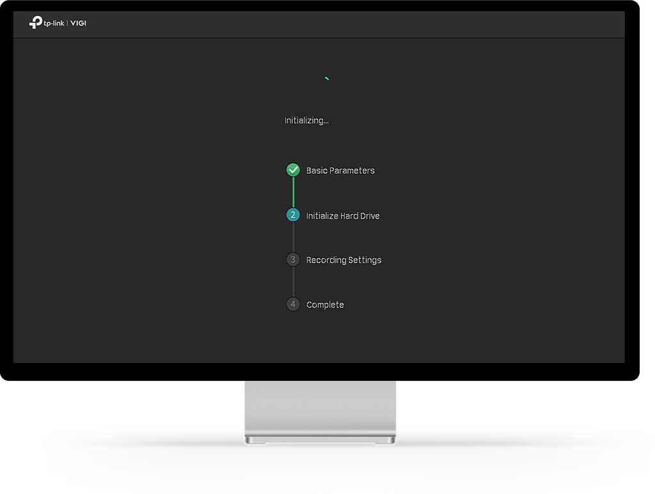Click the green progress line below the checkmark
This screenshot has width=655, height=494.
pyautogui.click(x=293, y=192)
